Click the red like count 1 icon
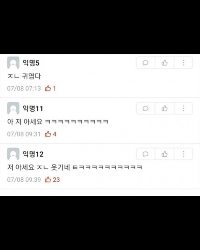The image size is (200, 250). (48, 88)
